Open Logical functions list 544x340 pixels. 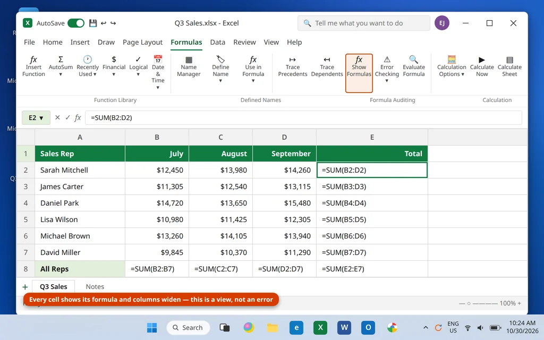pyautogui.click(x=138, y=66)
